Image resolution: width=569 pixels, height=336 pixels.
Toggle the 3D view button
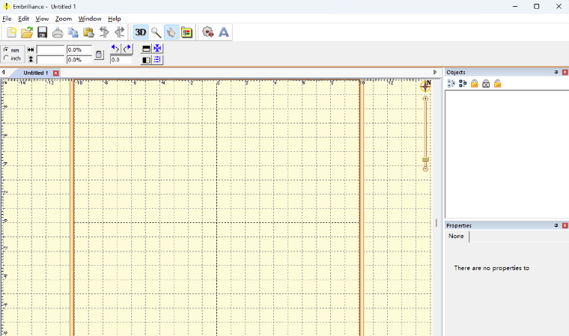coord(141,33)
